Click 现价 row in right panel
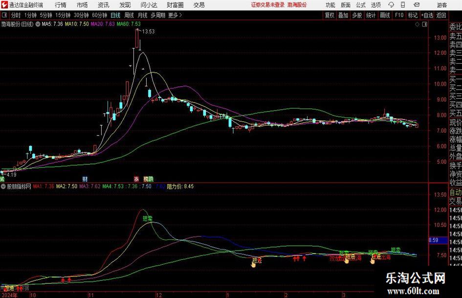The image size is (462, 298). tap(456, 123)
